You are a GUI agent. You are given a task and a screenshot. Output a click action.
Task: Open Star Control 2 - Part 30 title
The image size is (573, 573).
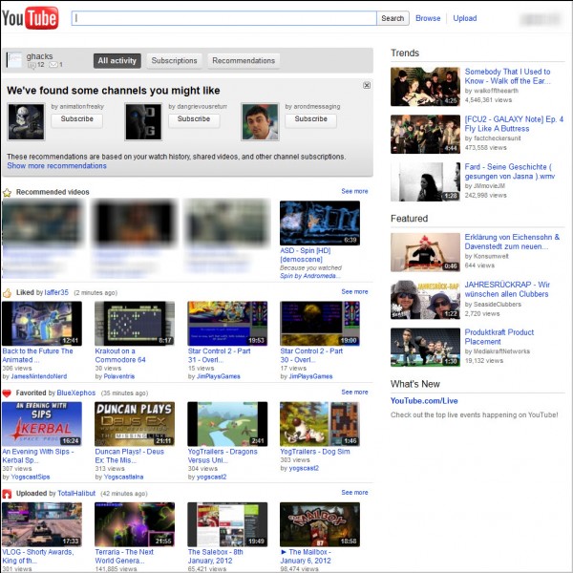(x=311, y=355)
